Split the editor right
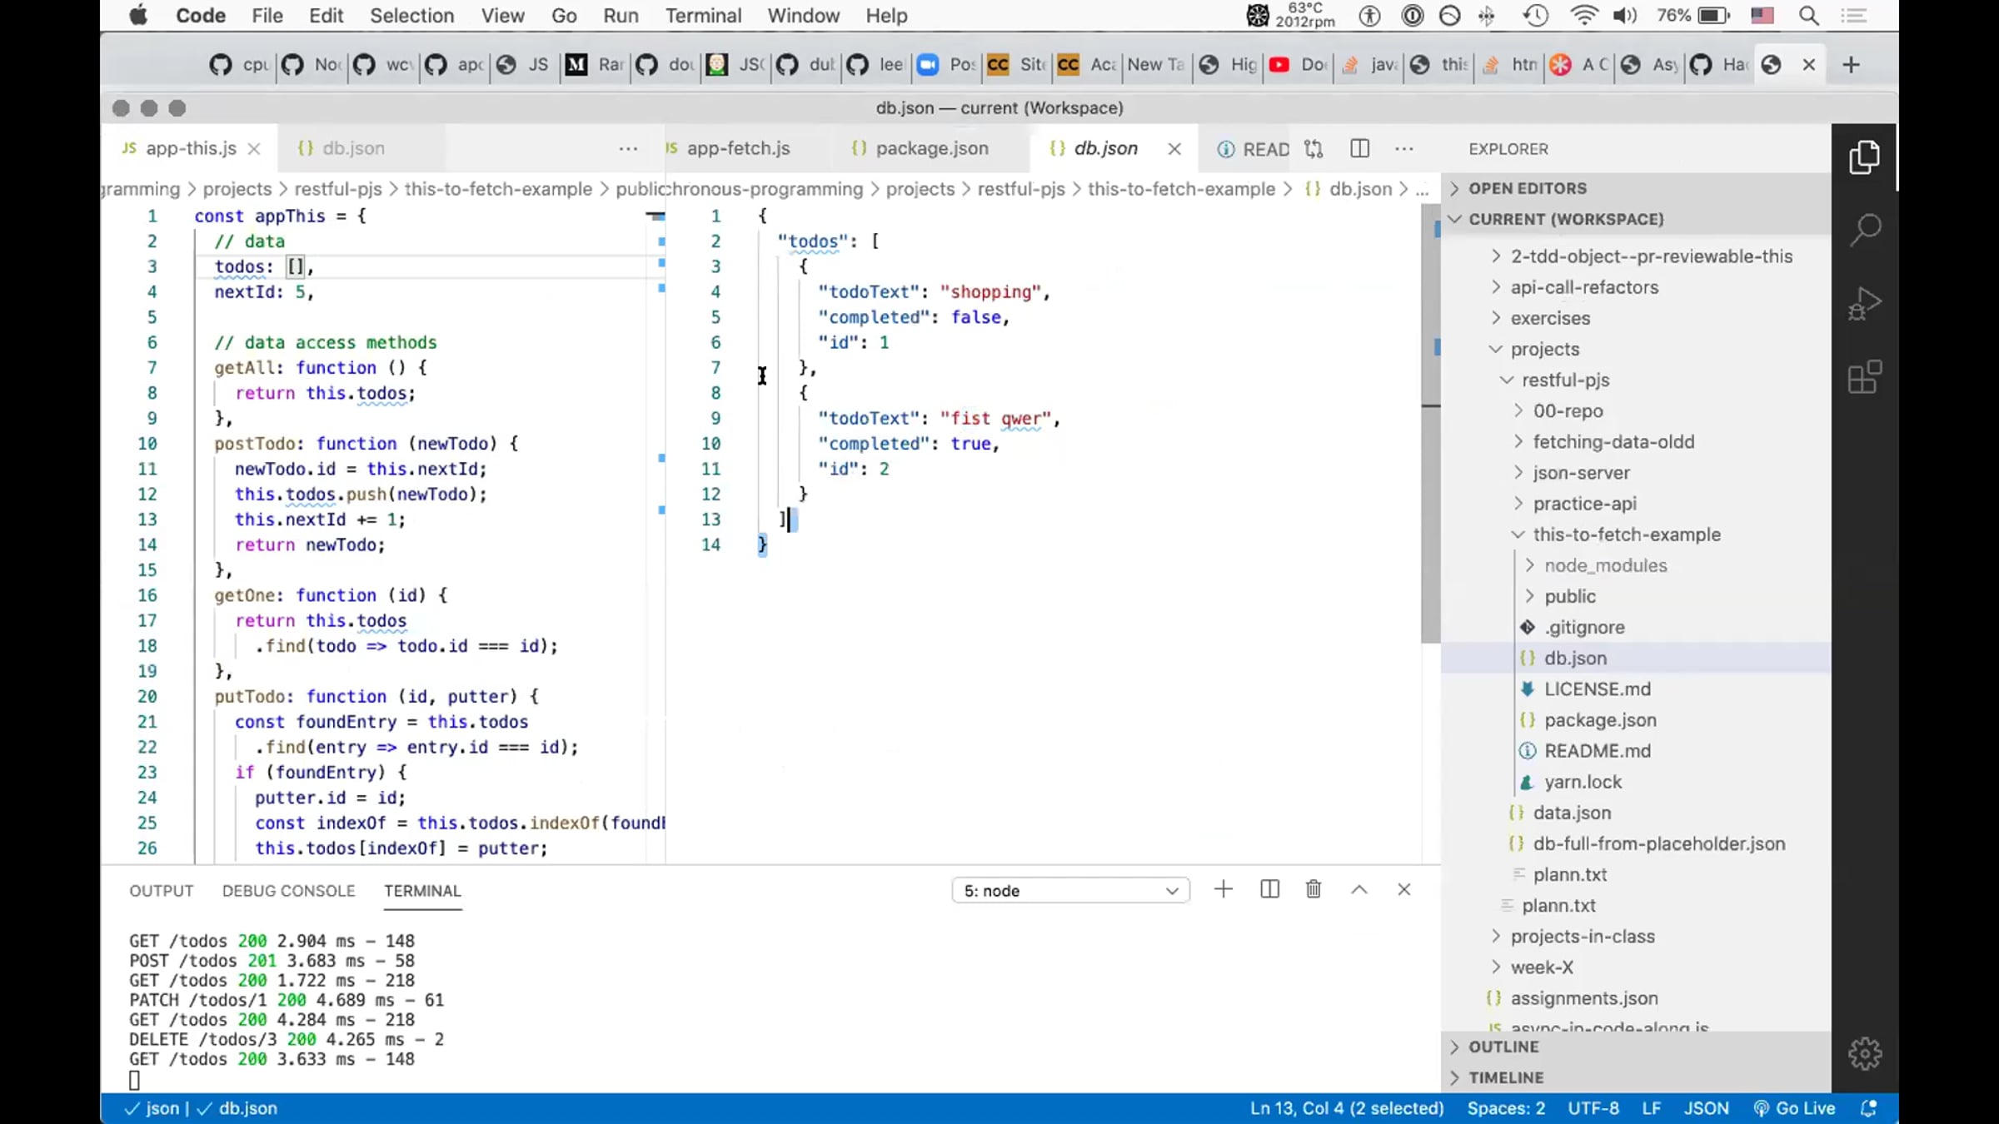The height and width of the screenshot is (1124, 1999). pos(1359,149)
